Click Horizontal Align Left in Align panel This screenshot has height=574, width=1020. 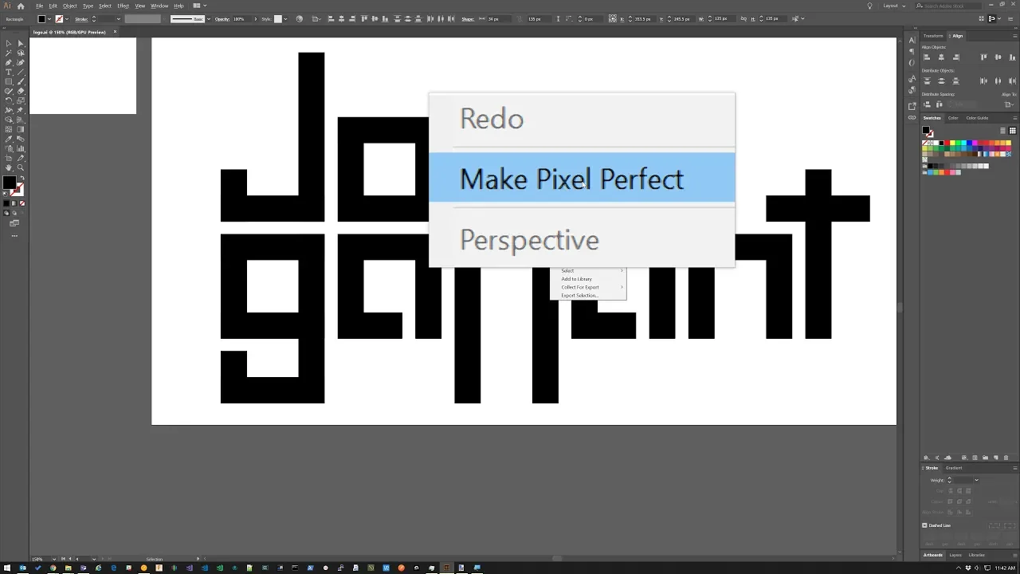click(927, 57)
